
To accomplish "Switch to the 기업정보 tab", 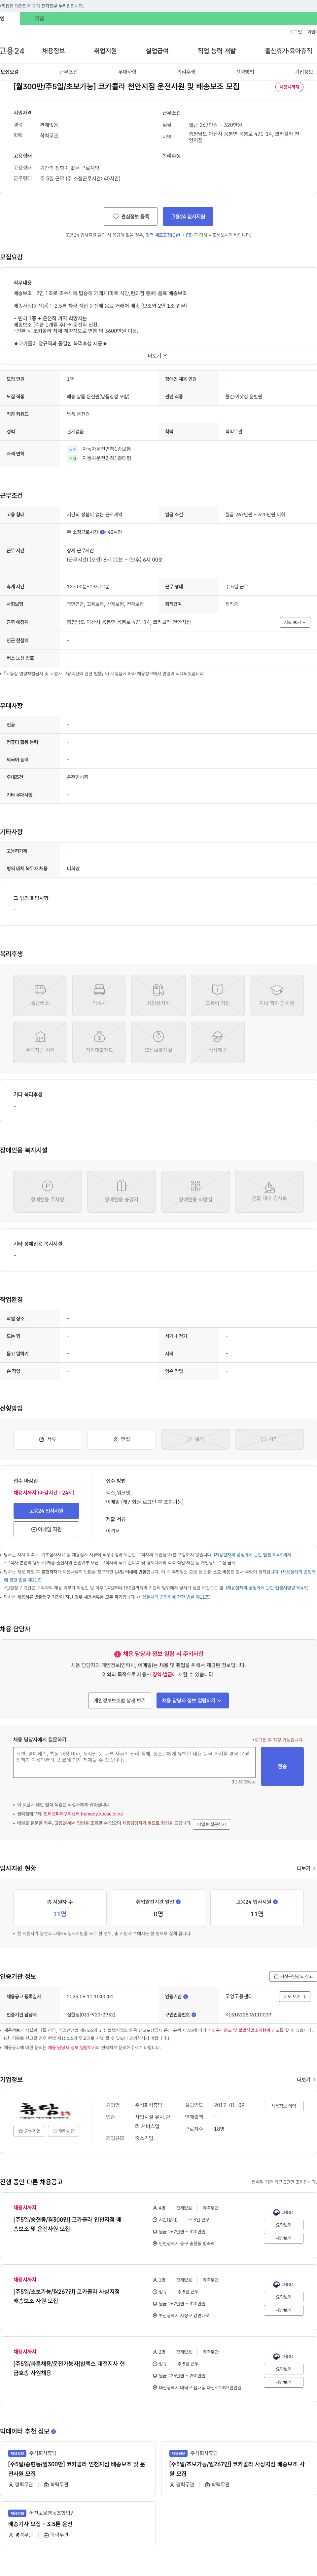I will click(304, 72).
